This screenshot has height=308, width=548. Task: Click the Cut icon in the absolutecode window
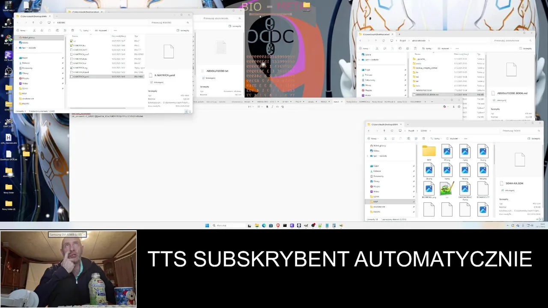coord(377,48)
